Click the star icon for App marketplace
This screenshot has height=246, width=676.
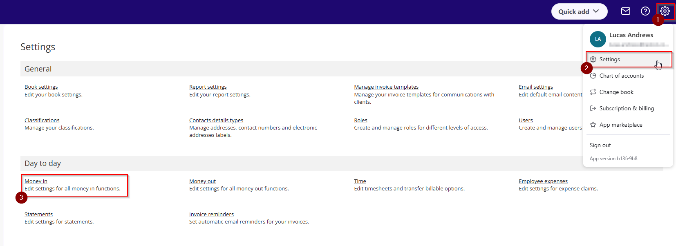[x=593, y=125]
